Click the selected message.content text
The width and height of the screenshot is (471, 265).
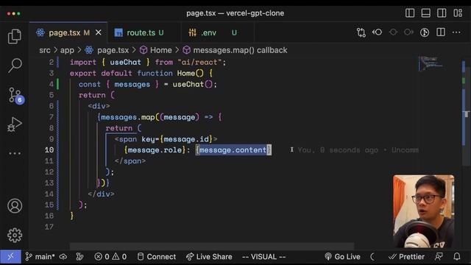pos(233,150)
